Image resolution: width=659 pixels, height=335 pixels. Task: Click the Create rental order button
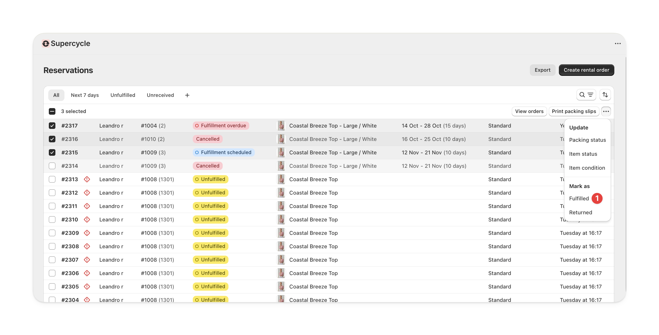coord(586,70)
